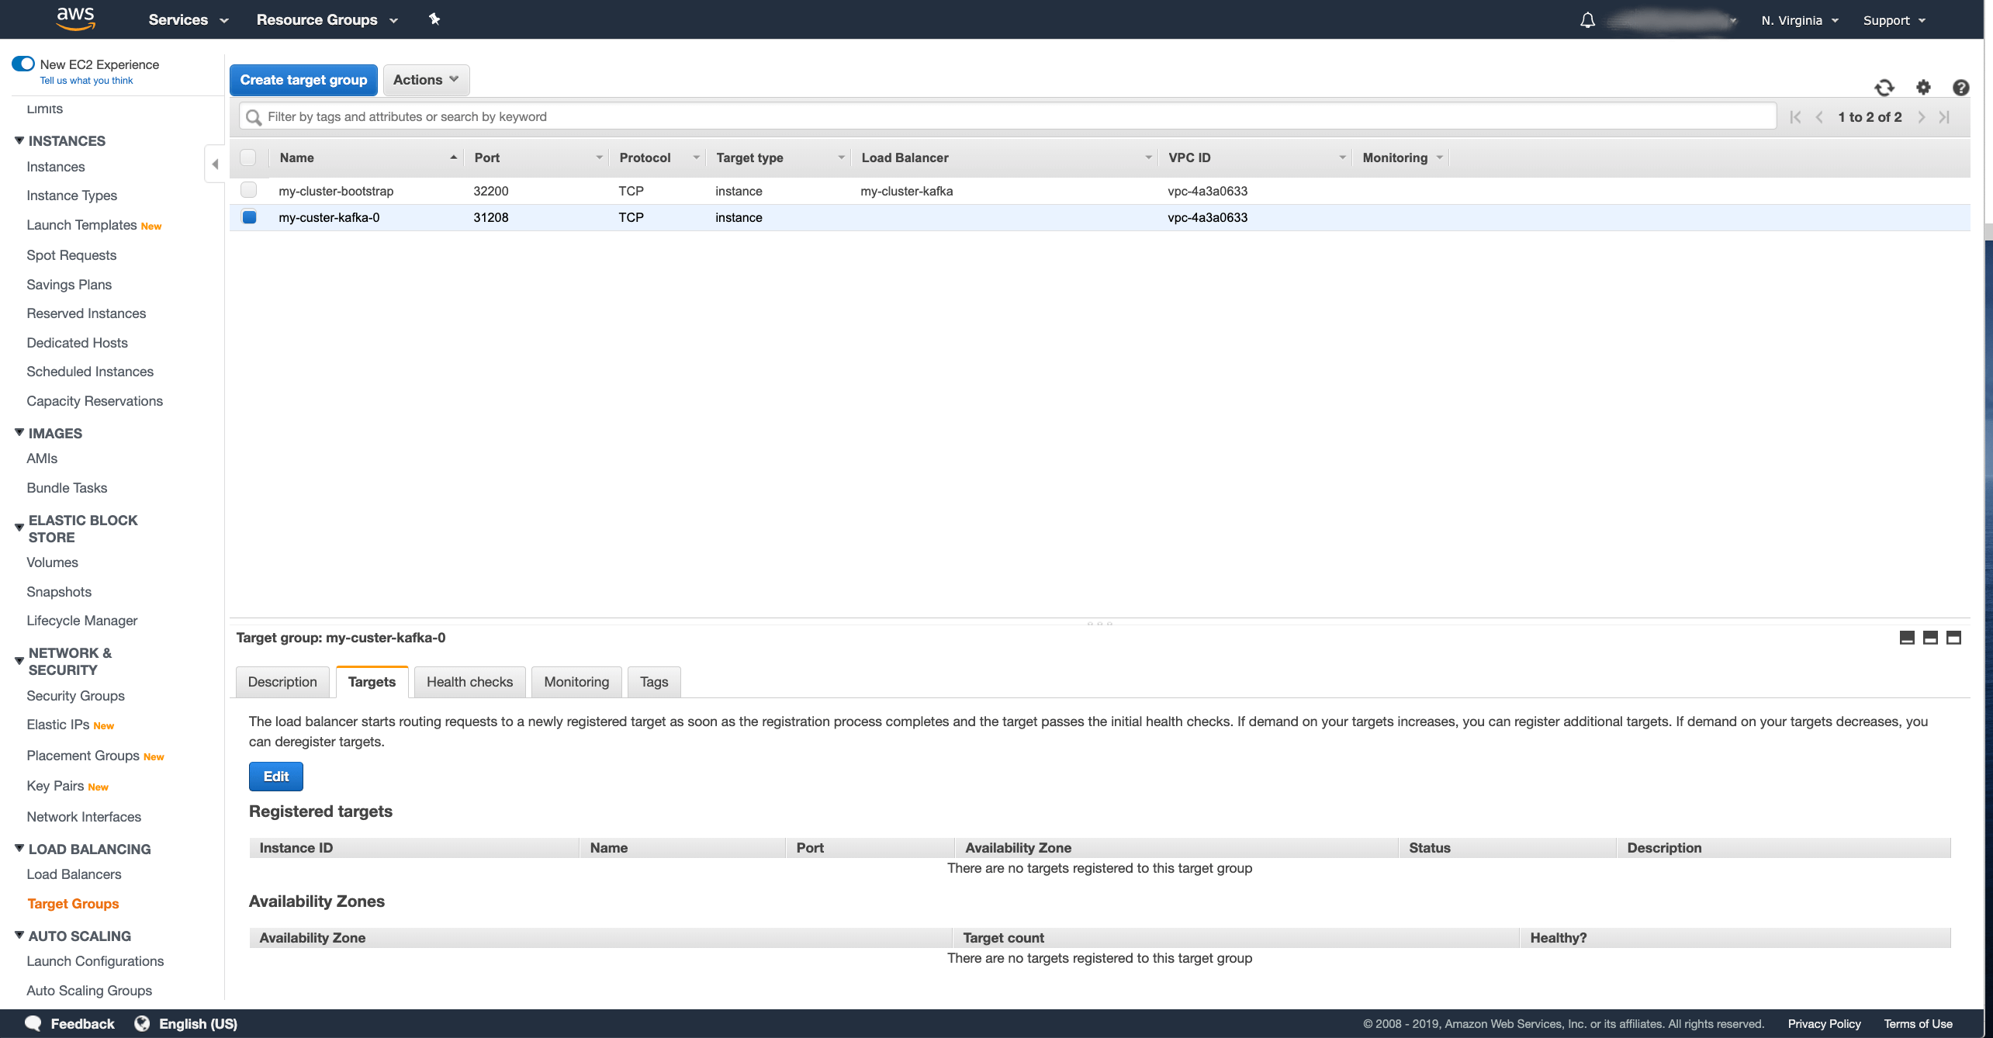
Task: Minimize the details pane to bottom
Action: [x=1907, y=638]
